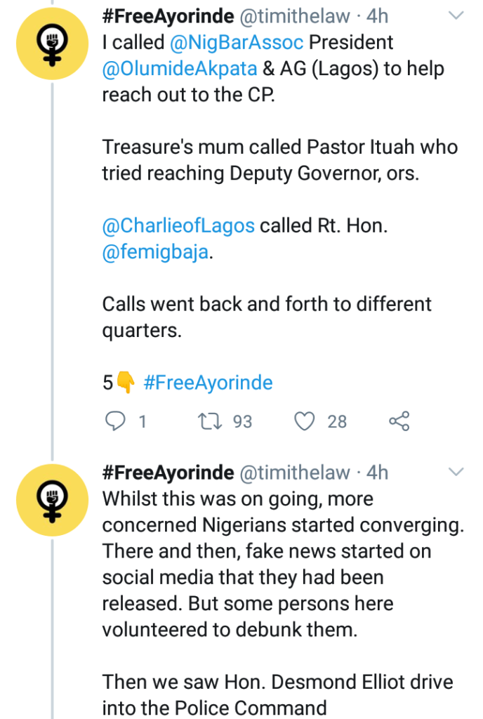Expand the first tweet's options chevron
The image size is (483, 719).
456,15
